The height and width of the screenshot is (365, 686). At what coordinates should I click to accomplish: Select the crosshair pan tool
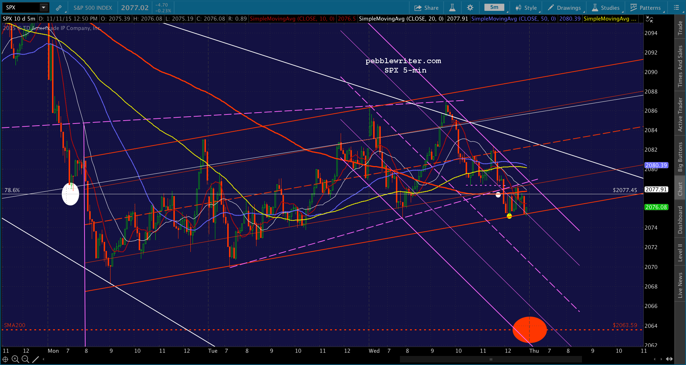pos(5,359)
